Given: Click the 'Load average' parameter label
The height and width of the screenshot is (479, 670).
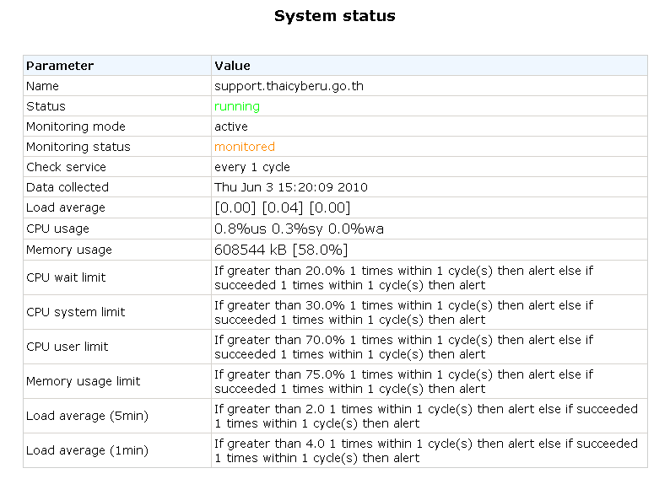Looking at the screenshot, I should 65,208.
